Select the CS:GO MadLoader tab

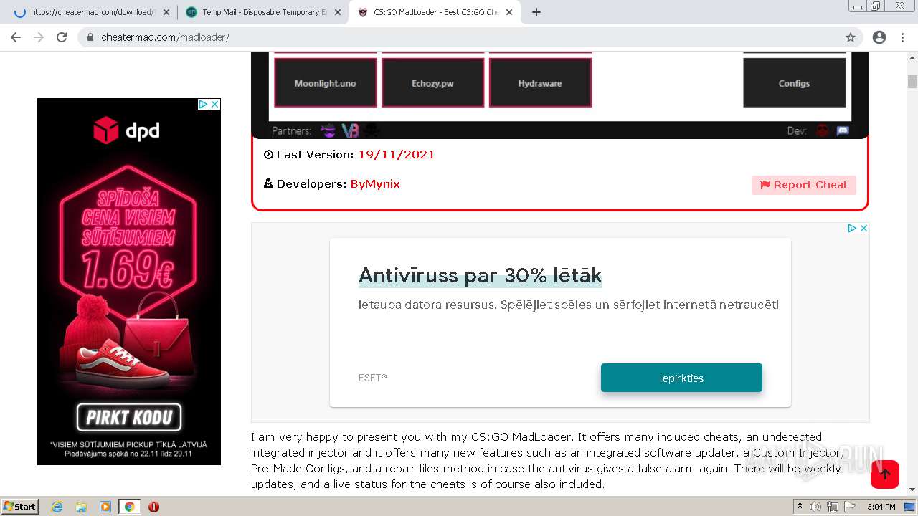click(435, 12)
